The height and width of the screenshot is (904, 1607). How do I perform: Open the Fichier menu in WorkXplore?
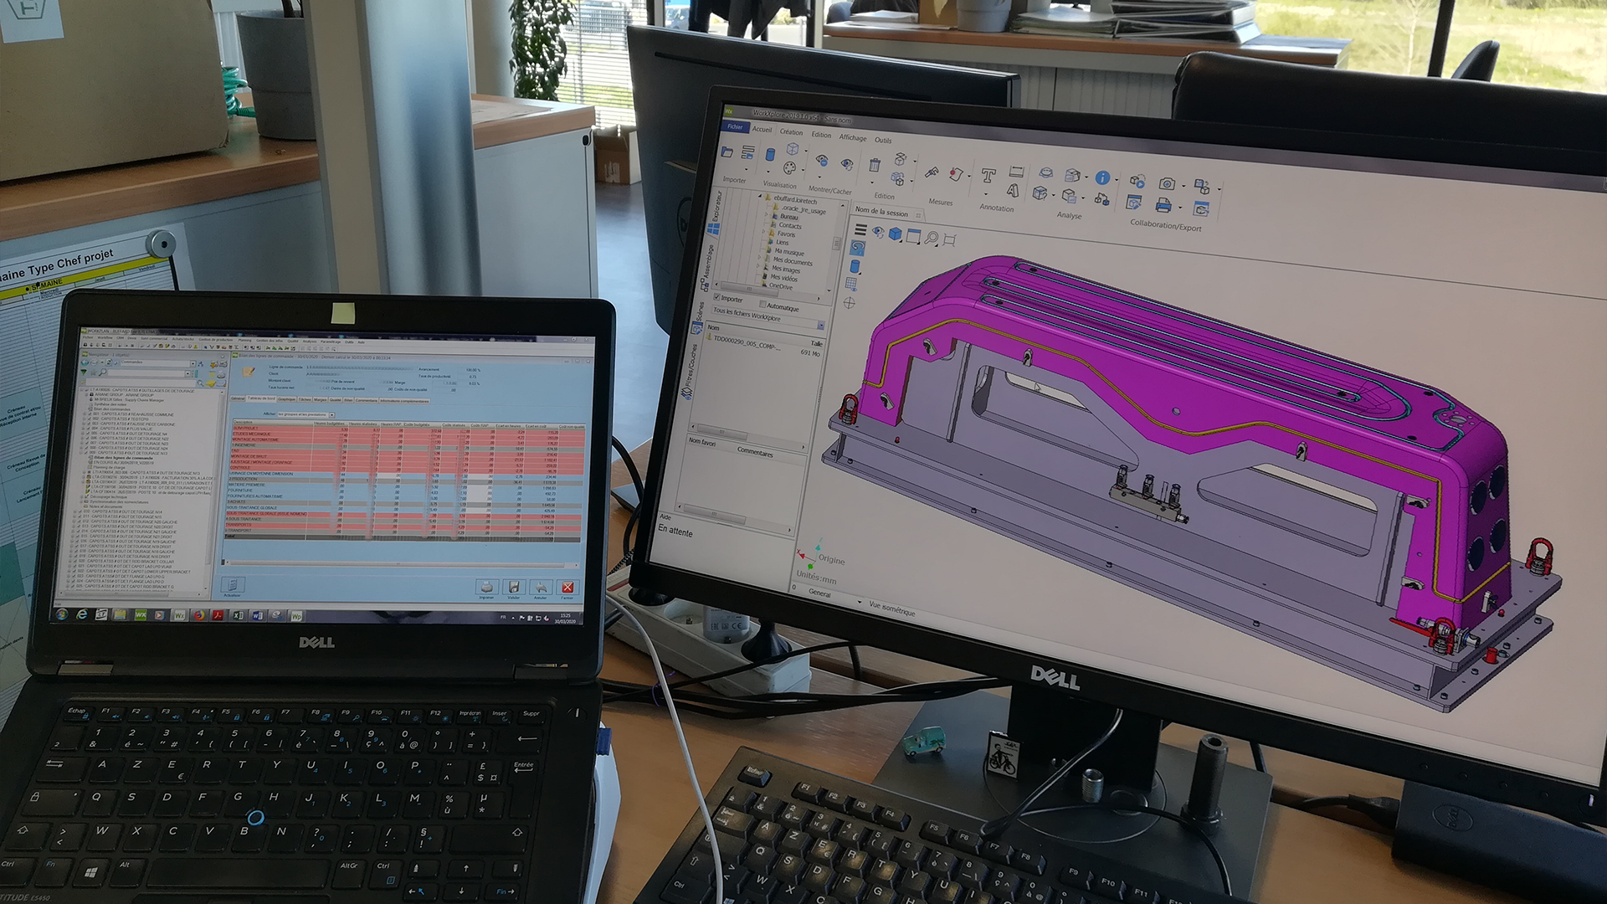[x=735, y=127]
